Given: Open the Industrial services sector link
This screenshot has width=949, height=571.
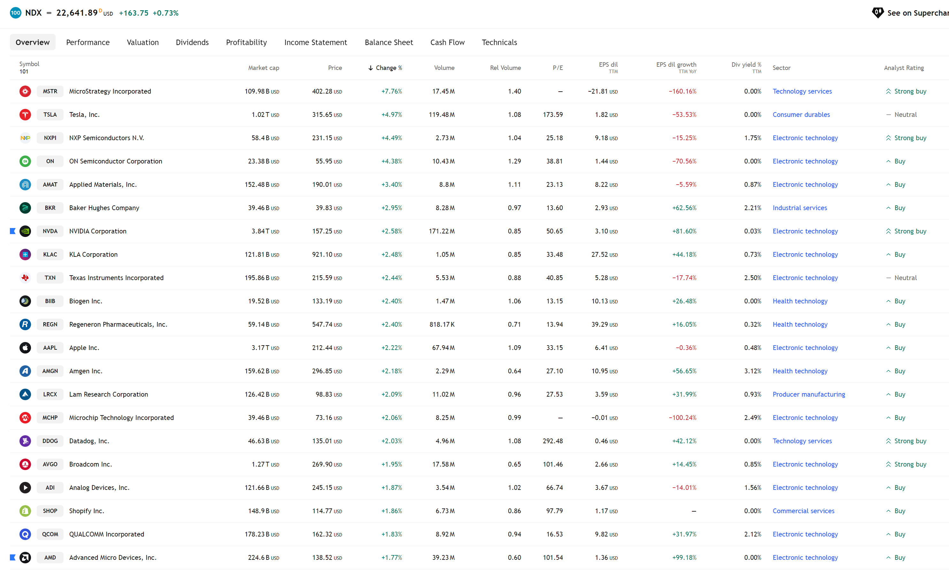Looking at the screenshot, I should coord(799,208).
